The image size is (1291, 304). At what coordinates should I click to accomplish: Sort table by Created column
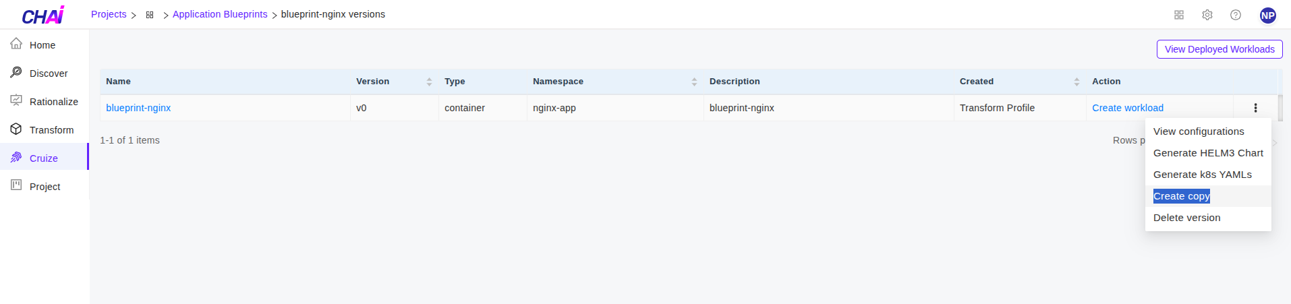pyautogui.click(x=1077, y=82)
